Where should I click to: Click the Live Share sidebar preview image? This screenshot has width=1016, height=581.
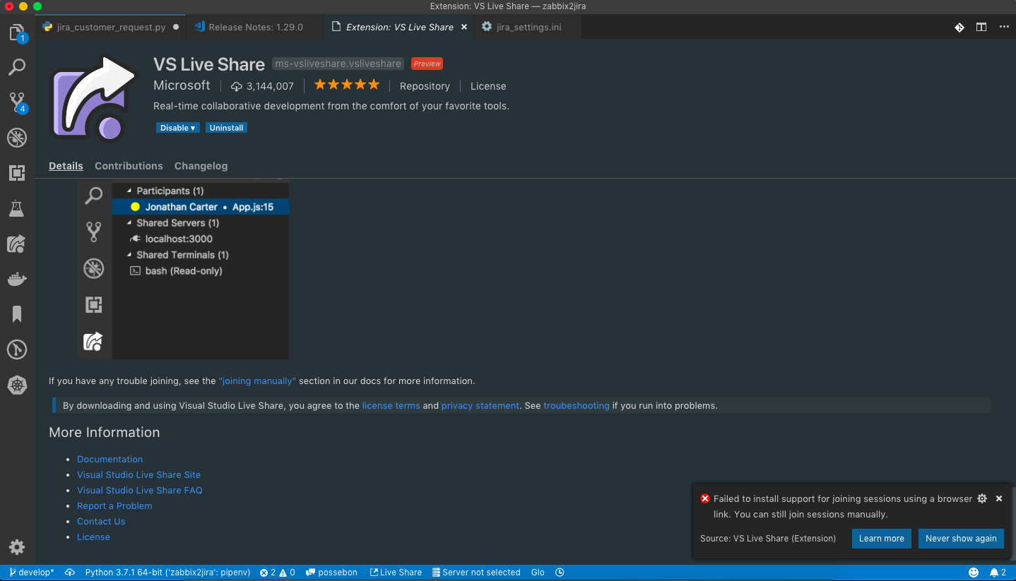pyautogui.click(x=183, y=270)
